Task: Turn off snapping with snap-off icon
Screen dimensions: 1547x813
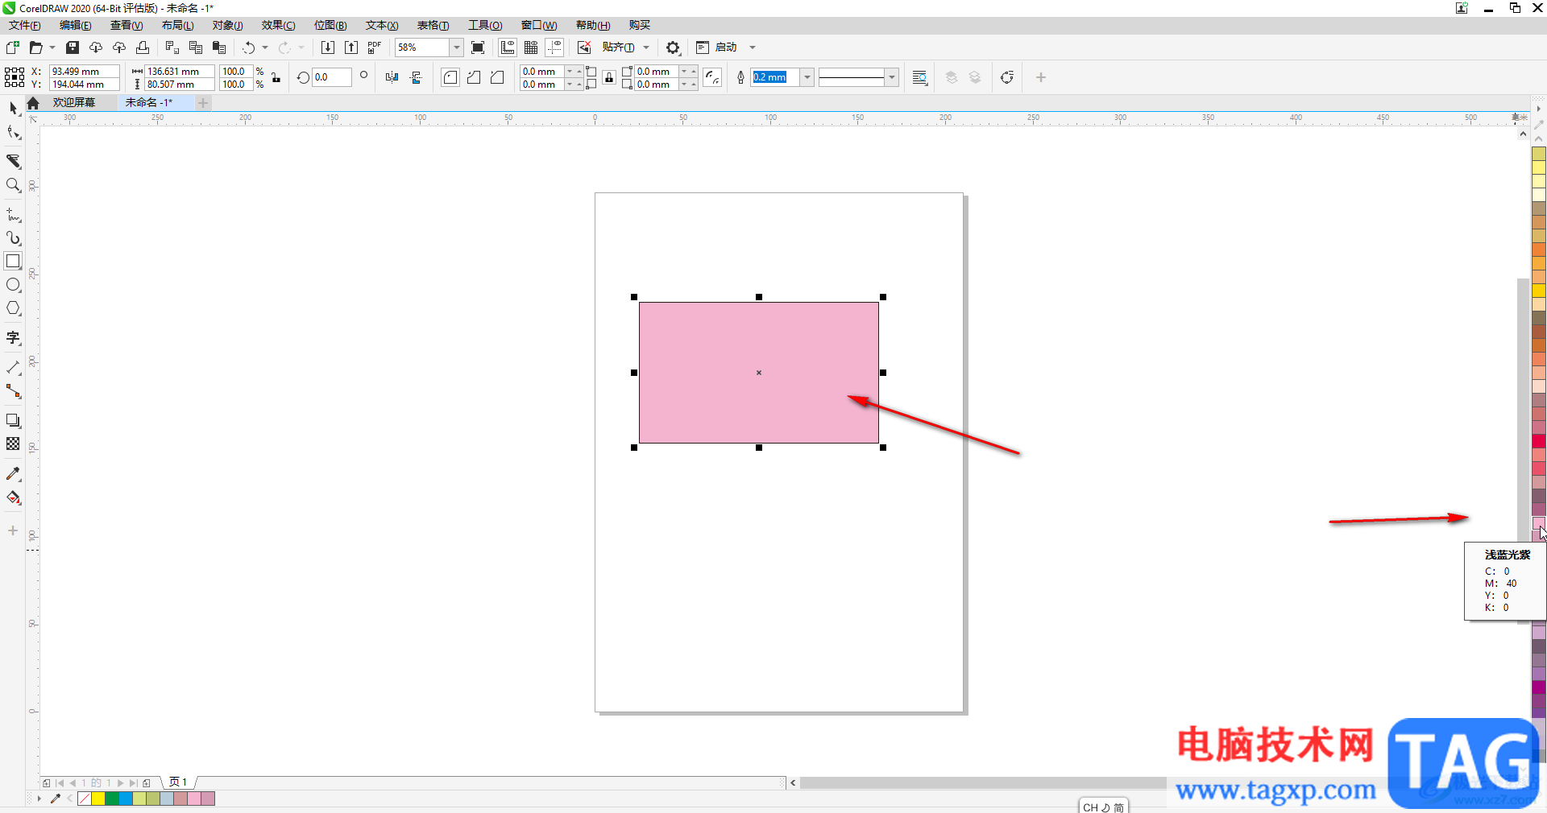Action: pos(584,47)
